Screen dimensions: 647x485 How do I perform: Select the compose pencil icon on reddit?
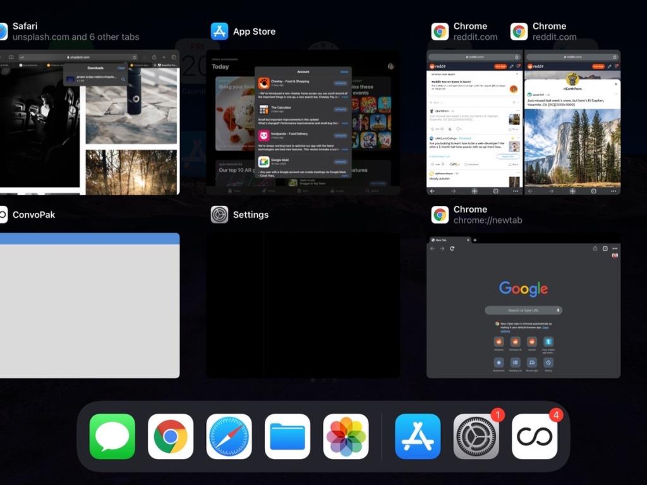512,66
